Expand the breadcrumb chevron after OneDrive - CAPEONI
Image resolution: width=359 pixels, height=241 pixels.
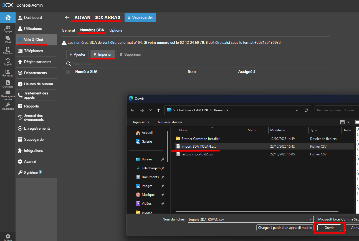(211, 110)
